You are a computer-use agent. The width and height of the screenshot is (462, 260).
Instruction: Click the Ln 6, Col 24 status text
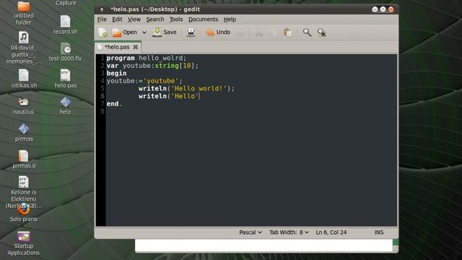point(331,233)
